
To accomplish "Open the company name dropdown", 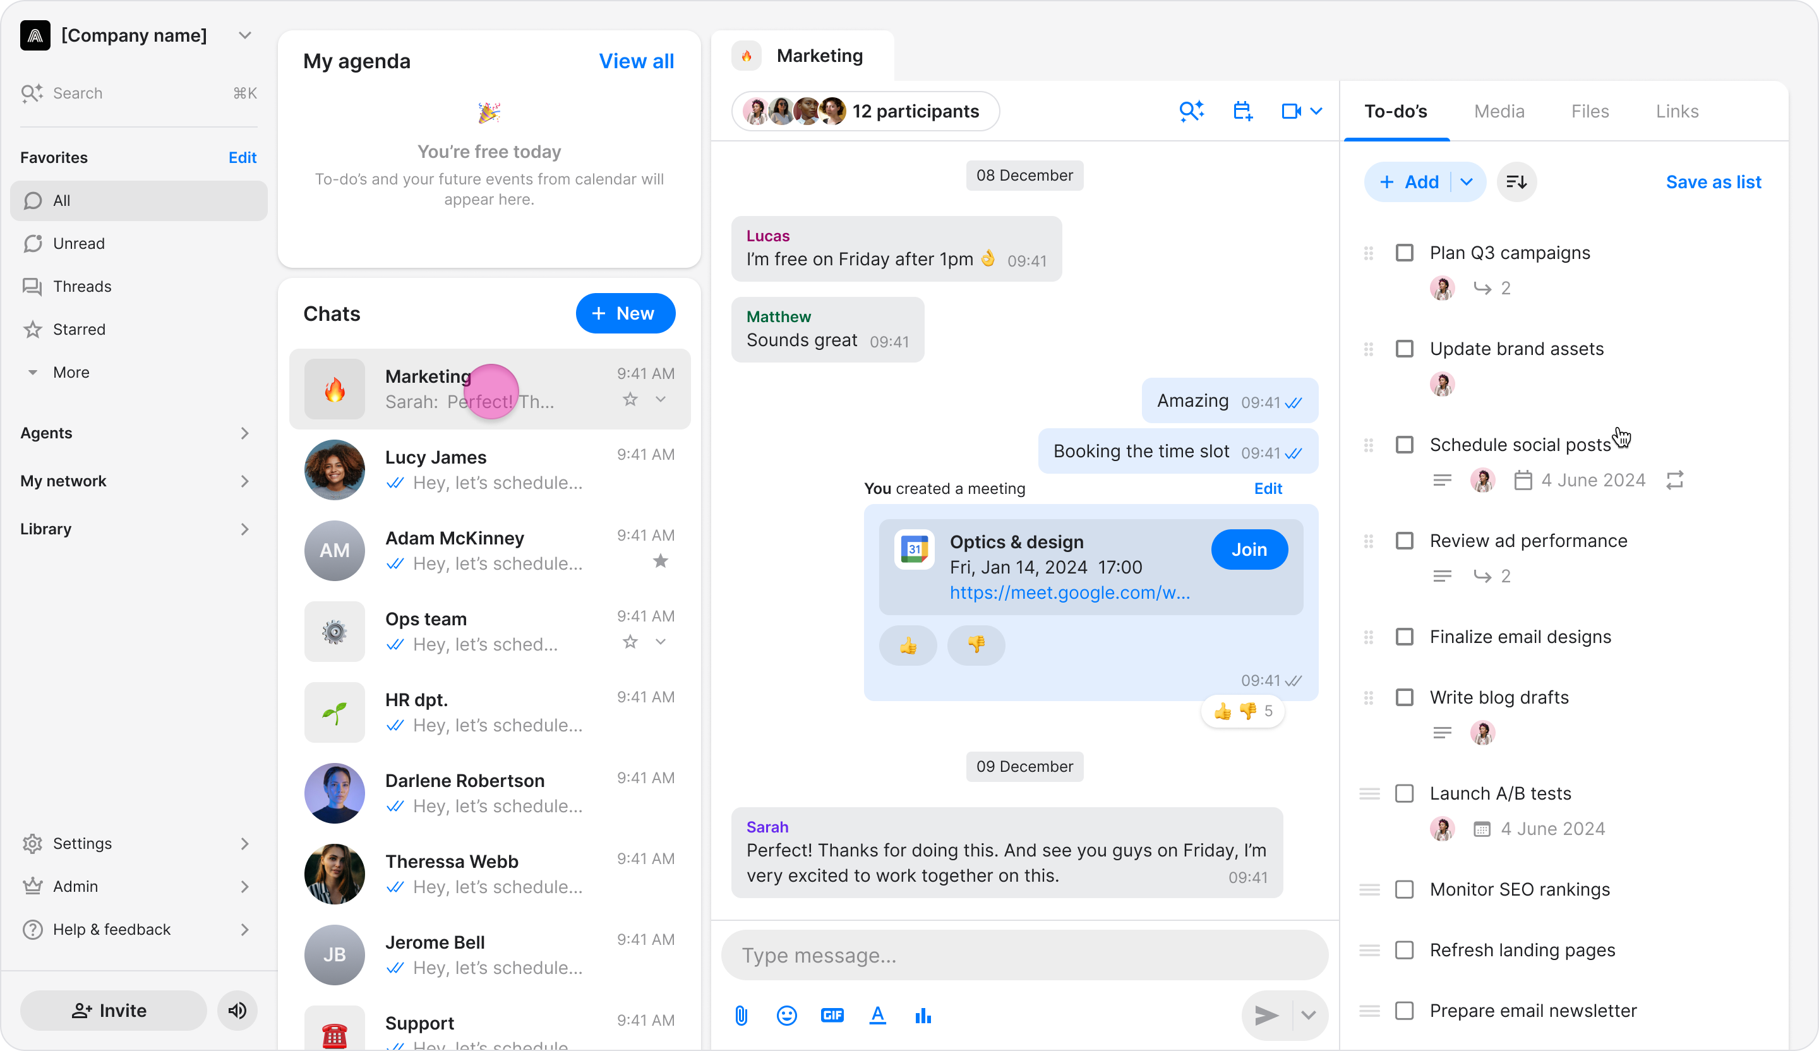I will click(244, 35).
